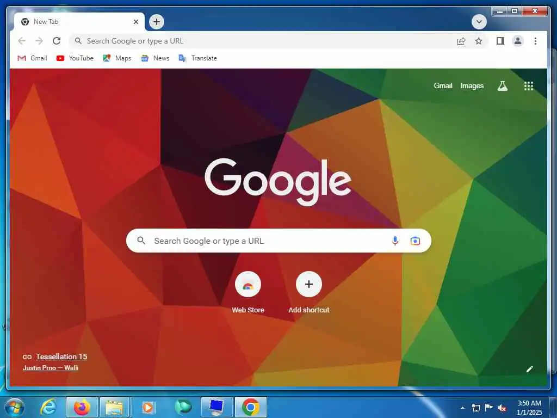Click the Google search box

point(278,241)
